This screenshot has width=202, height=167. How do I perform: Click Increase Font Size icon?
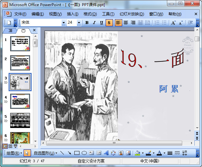(x=173, y=23)
